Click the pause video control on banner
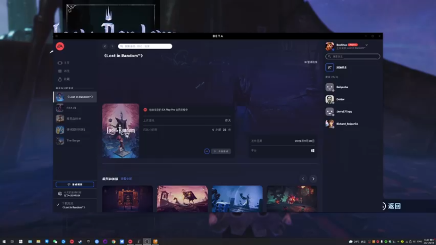 tap(311, 62)
